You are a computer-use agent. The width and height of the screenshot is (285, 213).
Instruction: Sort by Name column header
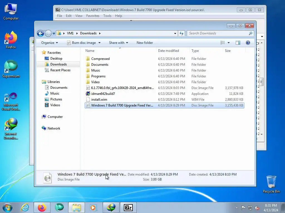(120, 51)
